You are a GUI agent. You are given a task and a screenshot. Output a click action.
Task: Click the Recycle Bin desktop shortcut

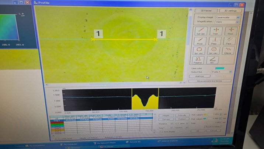133,142
